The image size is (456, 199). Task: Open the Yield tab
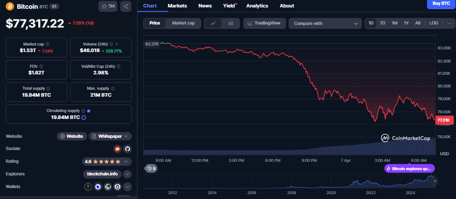point(229,6)
